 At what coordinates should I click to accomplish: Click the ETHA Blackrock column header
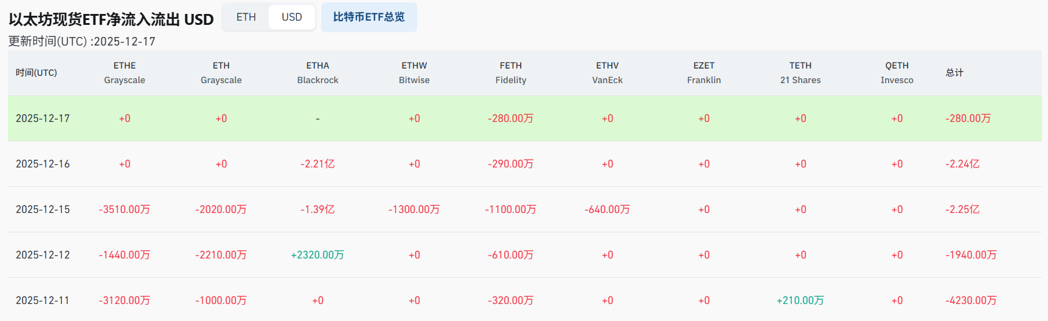(318, 73)
